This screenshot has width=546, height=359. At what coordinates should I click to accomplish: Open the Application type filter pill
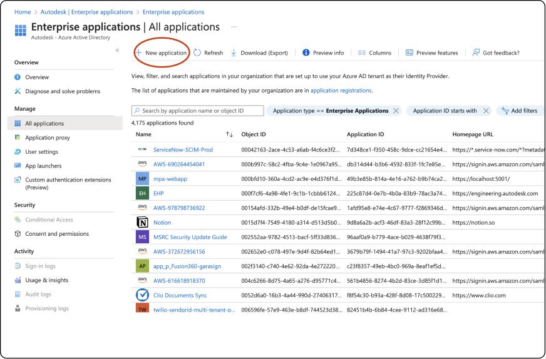tap(331, 111)
